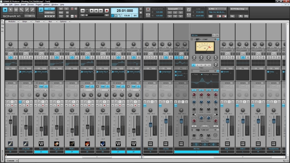The height and width of the screenshot is (163, 290).
Task: Open BG 3 send Headphones dropdown
Action: [41, 90]
